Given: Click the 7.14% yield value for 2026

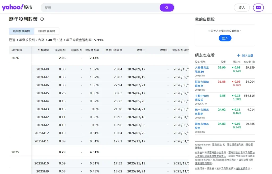Looking at the screenshot, I should [x=94, y=58].
